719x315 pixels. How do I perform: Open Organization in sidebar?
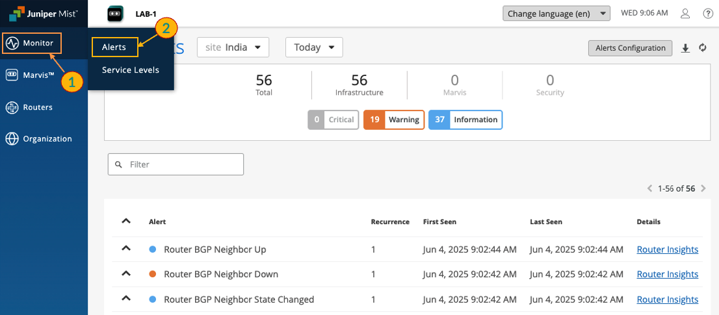point(47,139)
